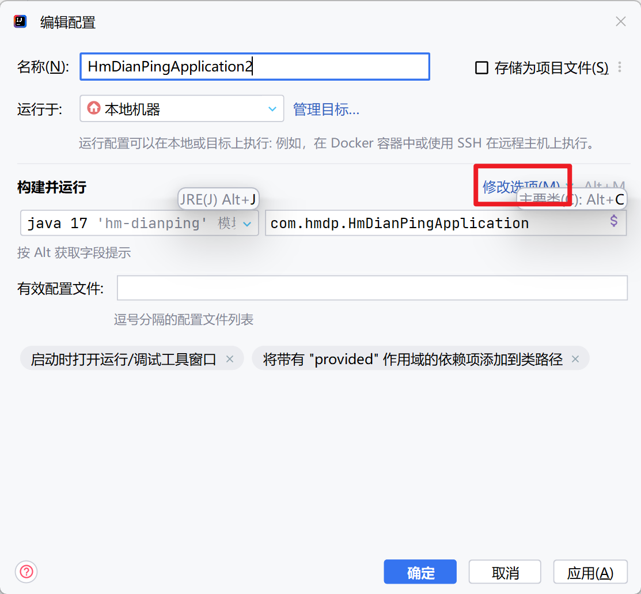This screenshot has height=594, width=641.
Task: Open the 管理目标... link
Action: coord(326,109)
